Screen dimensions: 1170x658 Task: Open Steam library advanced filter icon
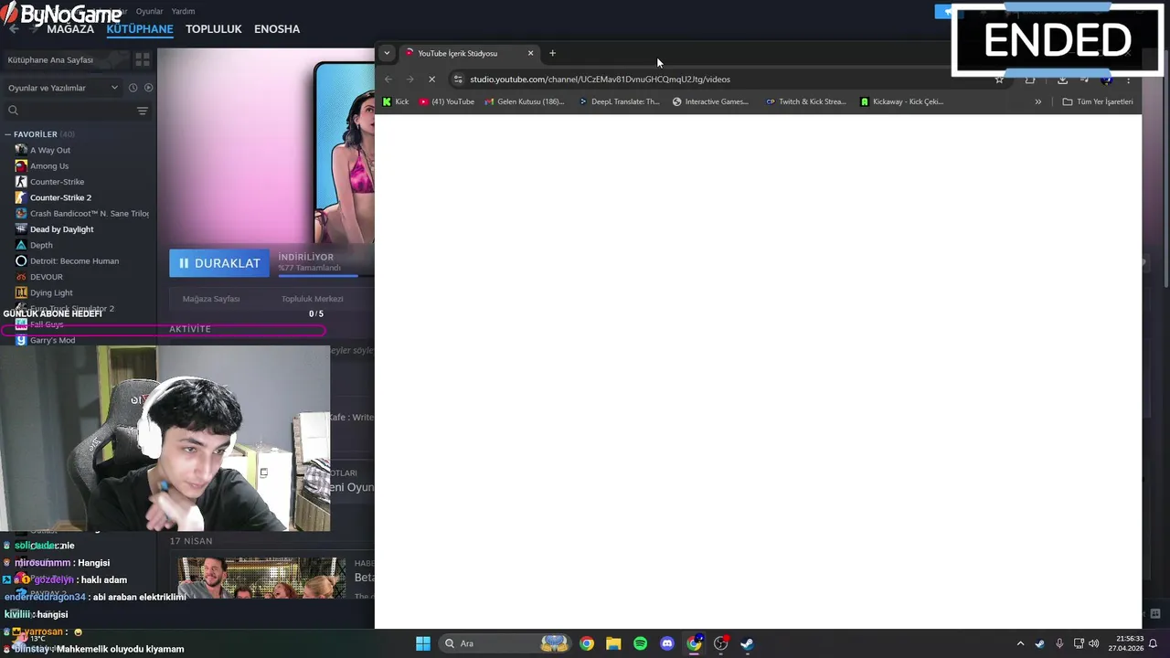tap(143, 111)
